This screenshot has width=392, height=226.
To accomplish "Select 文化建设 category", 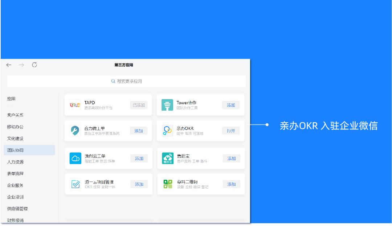I will pos(15,139).
